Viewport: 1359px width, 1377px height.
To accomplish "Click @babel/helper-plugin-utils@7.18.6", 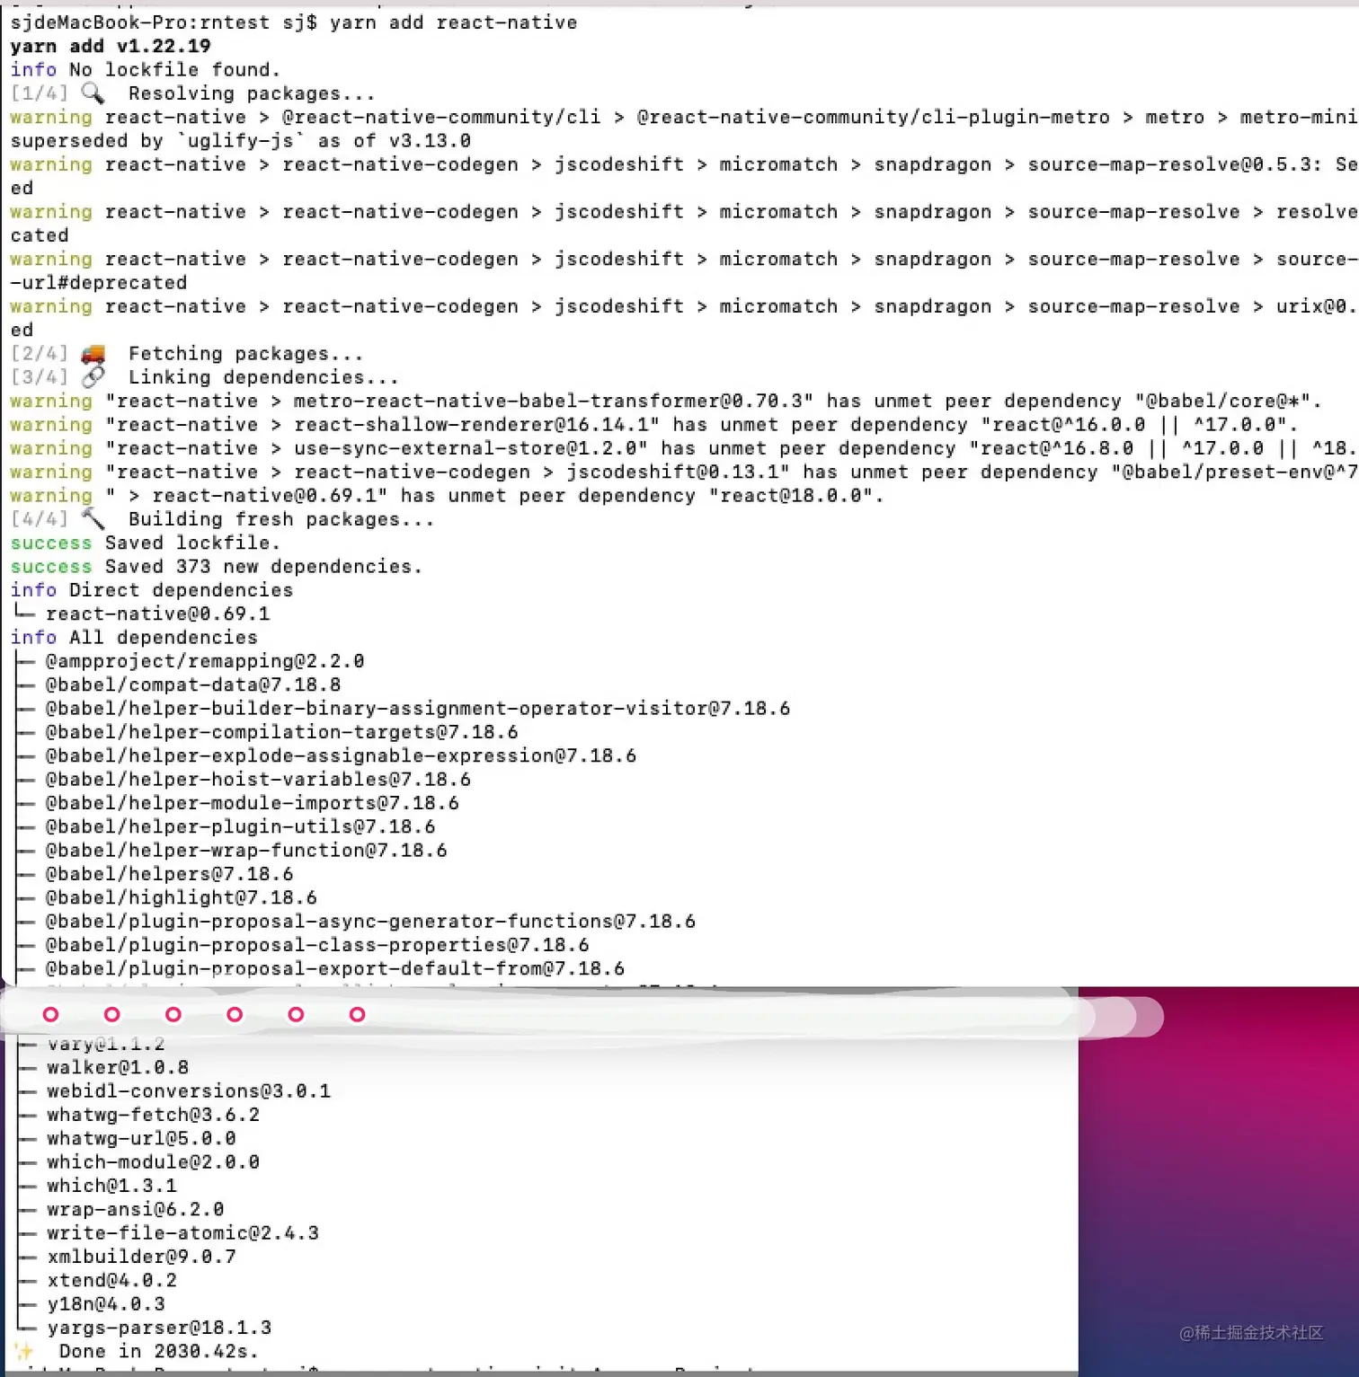I will click(x=241, y=826).
